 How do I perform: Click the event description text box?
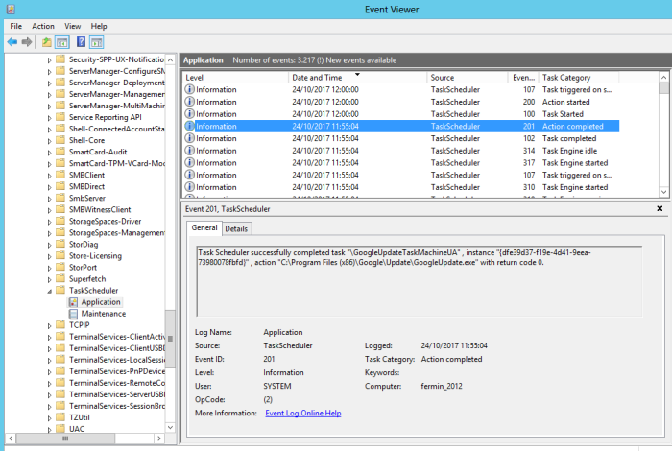click(x=420, y=281)
